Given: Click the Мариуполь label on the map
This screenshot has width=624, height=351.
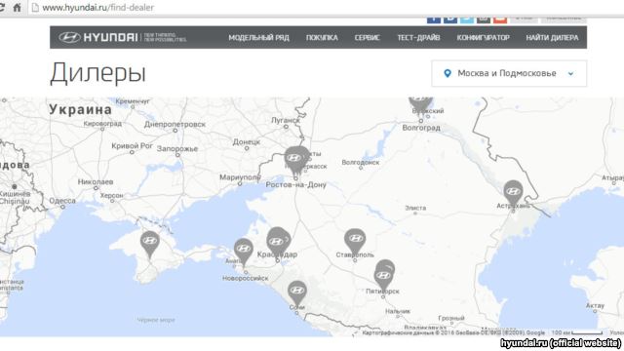Looking at the screenshot, I should (240, 177).
